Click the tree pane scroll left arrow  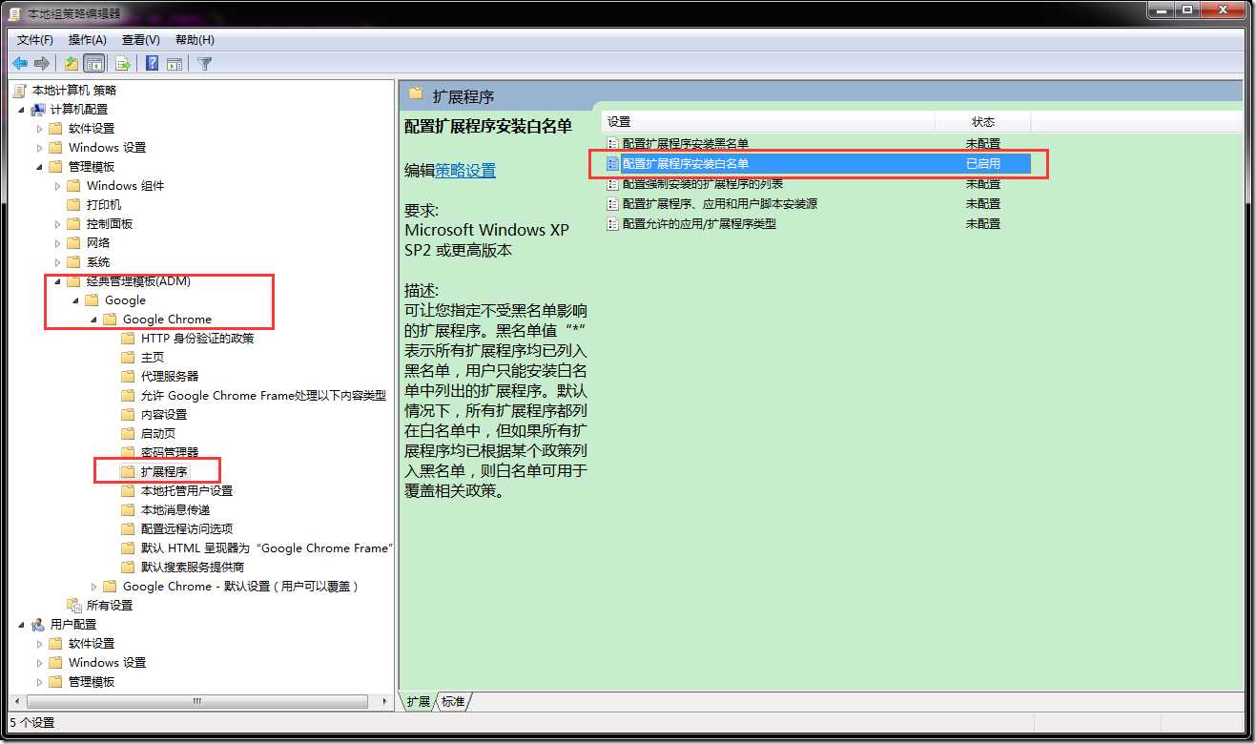[15, 702]
